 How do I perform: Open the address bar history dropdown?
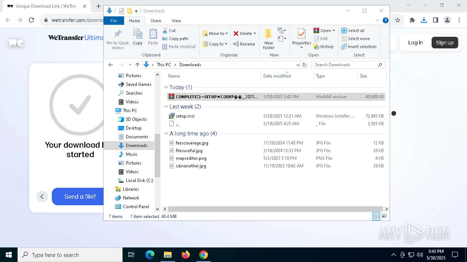tap(298, 65)
